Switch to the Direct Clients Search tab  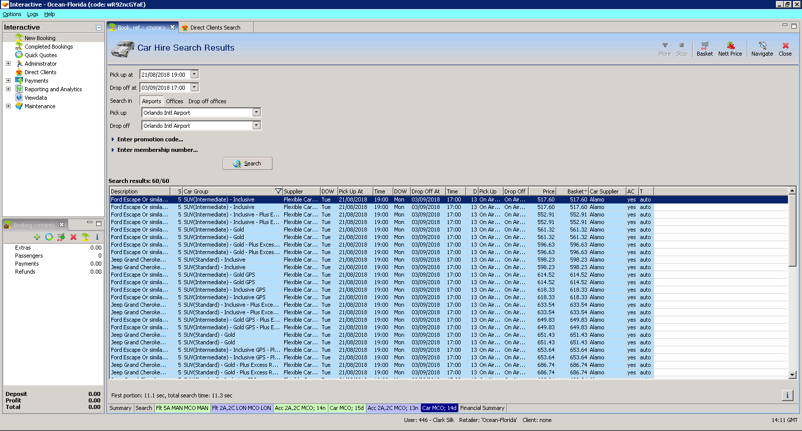click(215, 28)
